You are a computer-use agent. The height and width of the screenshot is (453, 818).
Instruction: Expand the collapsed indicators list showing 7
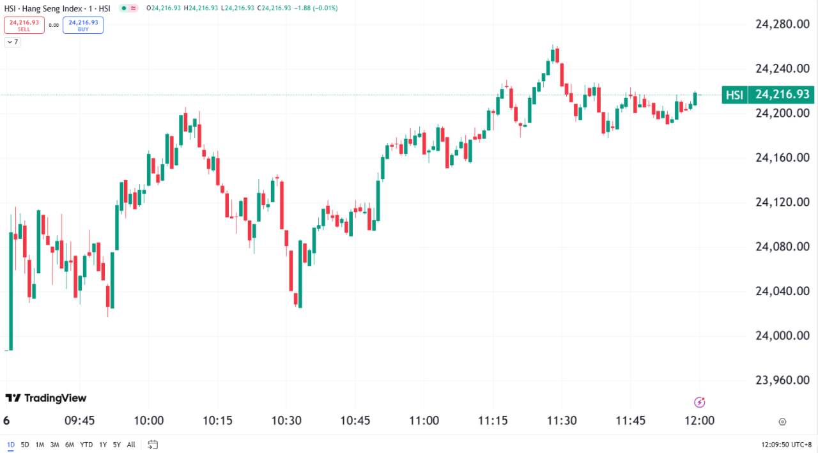pyautogui.click(x=13, y=42)
